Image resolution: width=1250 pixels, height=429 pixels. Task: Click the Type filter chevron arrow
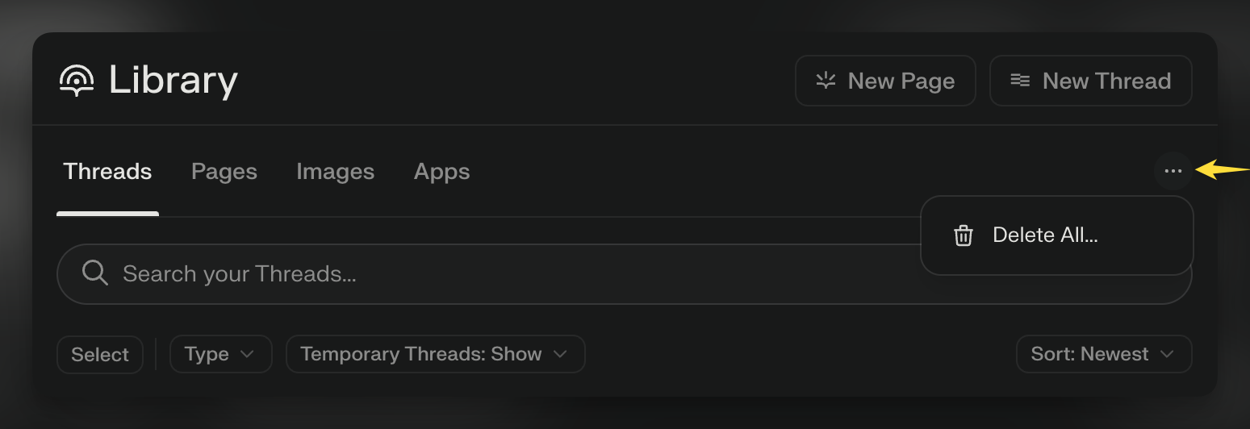248,355
